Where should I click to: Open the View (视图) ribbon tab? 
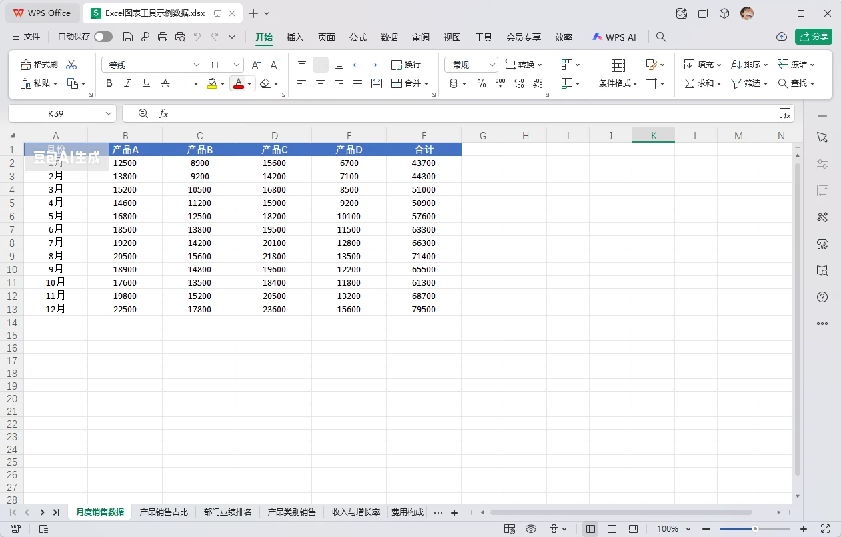pos(452,37)
